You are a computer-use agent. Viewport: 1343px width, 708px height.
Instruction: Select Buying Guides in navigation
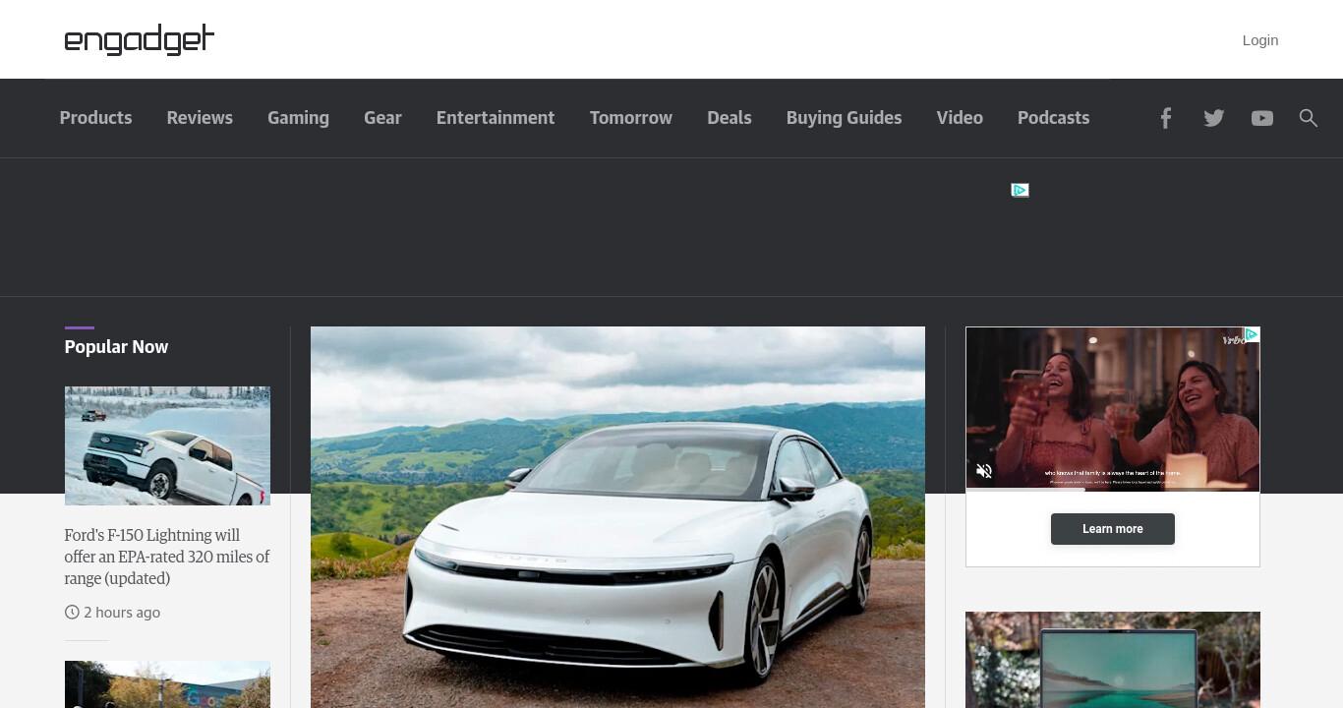coord(844,118)
